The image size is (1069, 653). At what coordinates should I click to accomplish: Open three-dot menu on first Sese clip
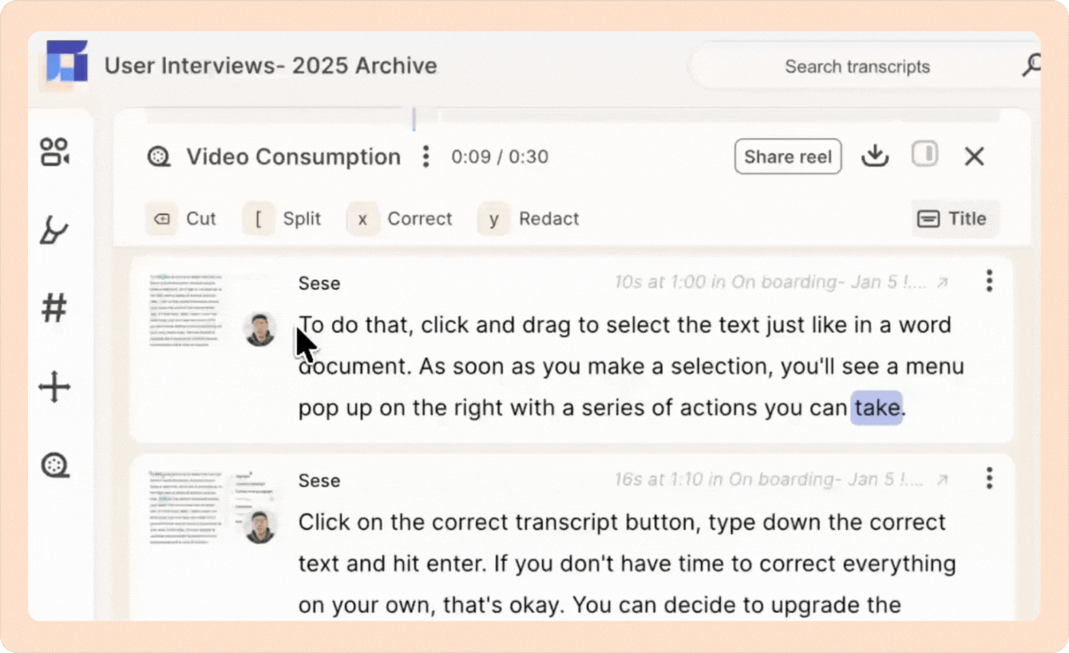click(988, 281)
